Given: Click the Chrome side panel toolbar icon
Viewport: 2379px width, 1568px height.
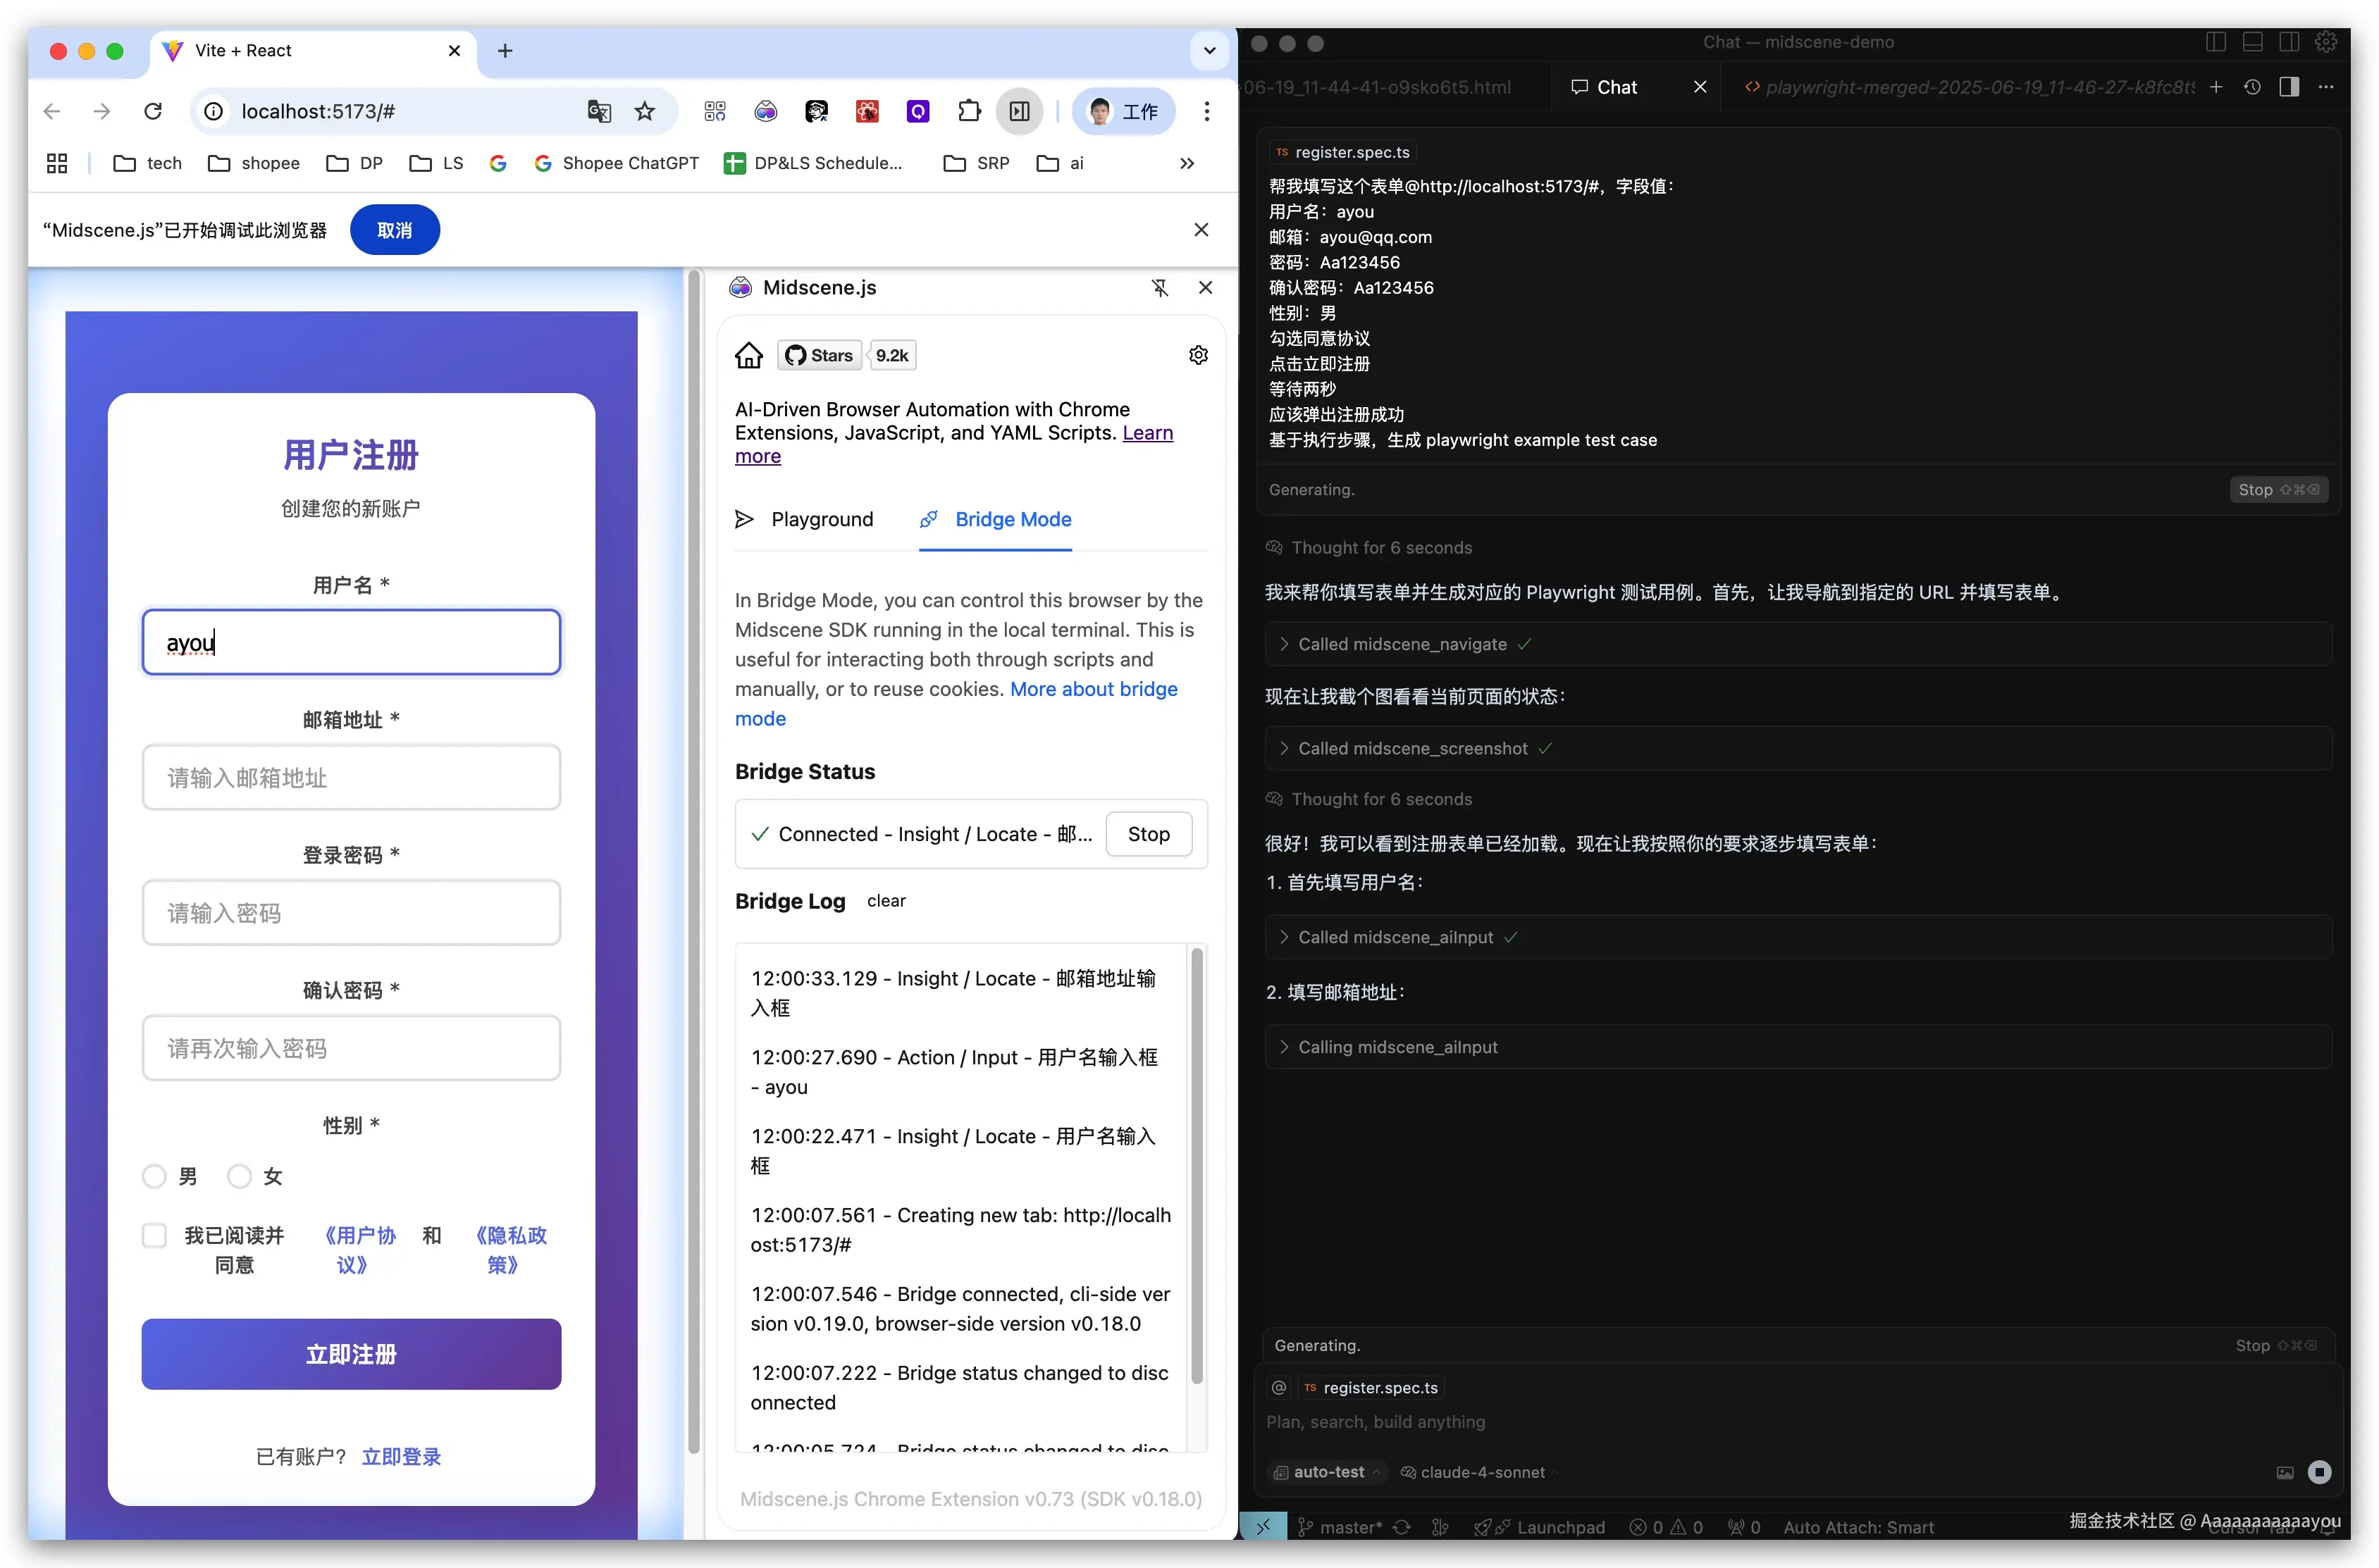Looking at the screenshot, I should tap(1020, 111).
